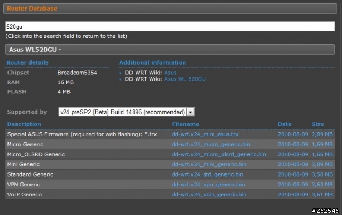342x215 pixels.
Task: Click the 1,66 MB size of Micro_OLSRD Generic
Action: click(x=322, y=154)
